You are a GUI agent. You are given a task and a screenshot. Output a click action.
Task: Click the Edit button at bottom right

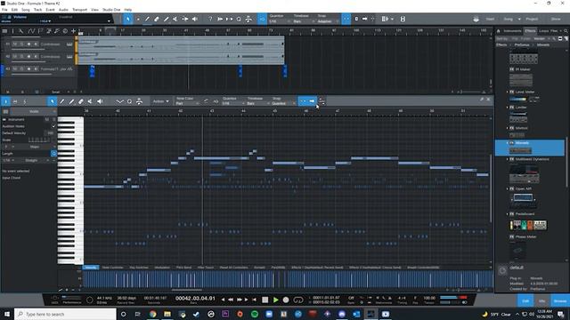click(525, 300)
